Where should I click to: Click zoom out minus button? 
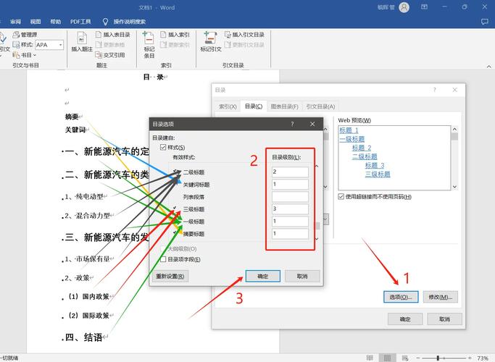[418, 358]
